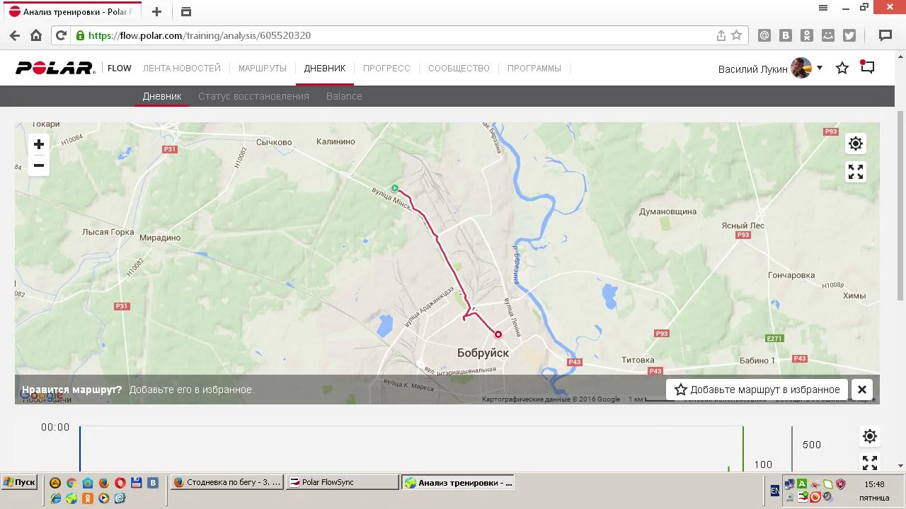Click the VK toolbar icon in browser
This screenshot has width=906, height=509.
pyautogui.click(x=786, y=35)
